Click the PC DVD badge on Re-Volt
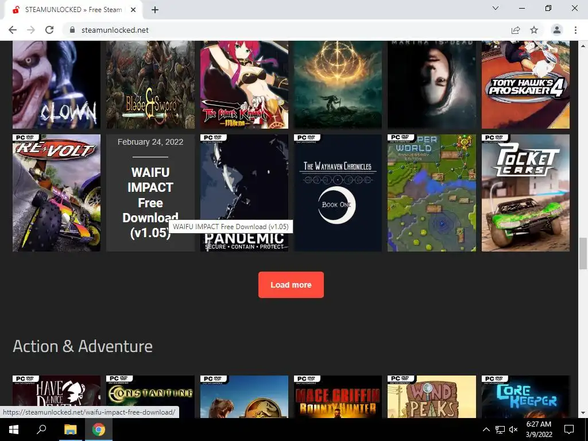The width and height of the screenshot is (588, 441). point(25,138)
